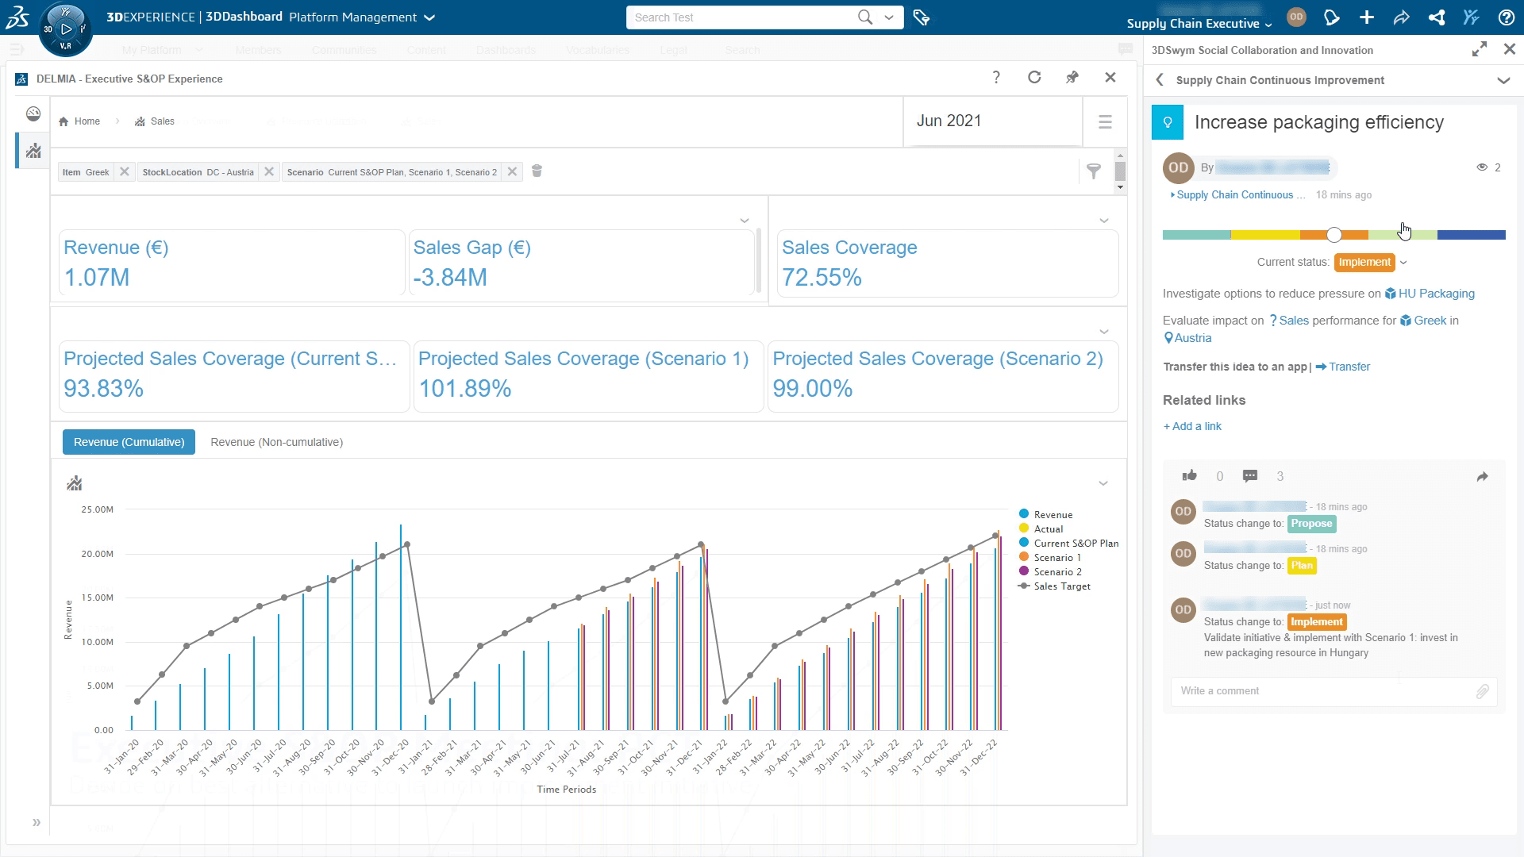Open the tags icon next to search

coord(921,17)
